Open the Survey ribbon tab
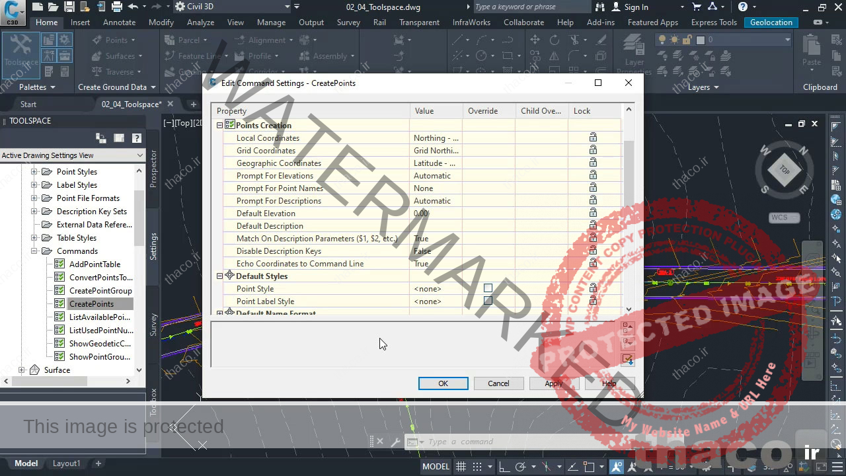846x476 pixels. [348, 22]
